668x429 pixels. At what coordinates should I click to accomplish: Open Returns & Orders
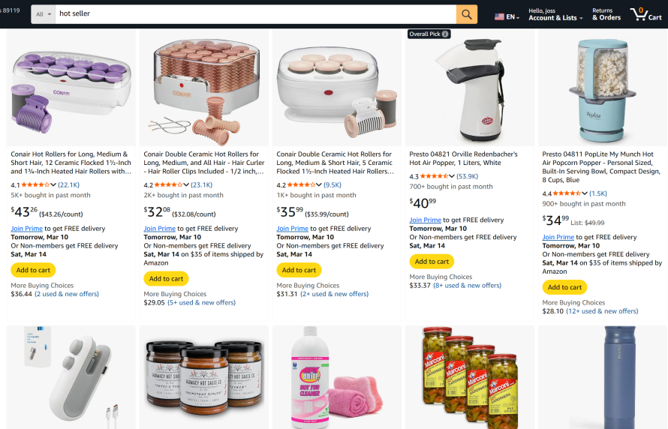coord(606,14)
